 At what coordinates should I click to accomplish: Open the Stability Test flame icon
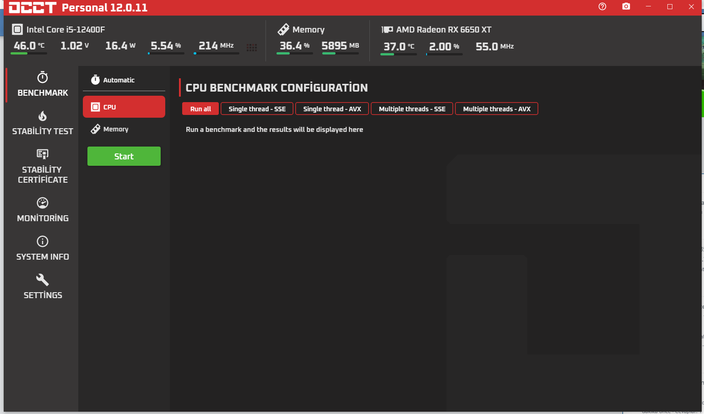tap(43, 116)
